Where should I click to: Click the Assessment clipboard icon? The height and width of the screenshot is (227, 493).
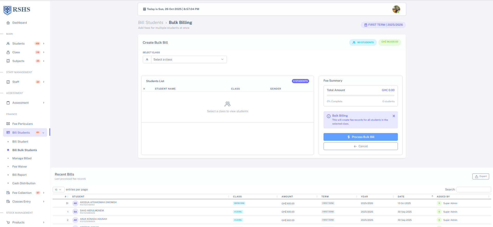click(8, 103)
